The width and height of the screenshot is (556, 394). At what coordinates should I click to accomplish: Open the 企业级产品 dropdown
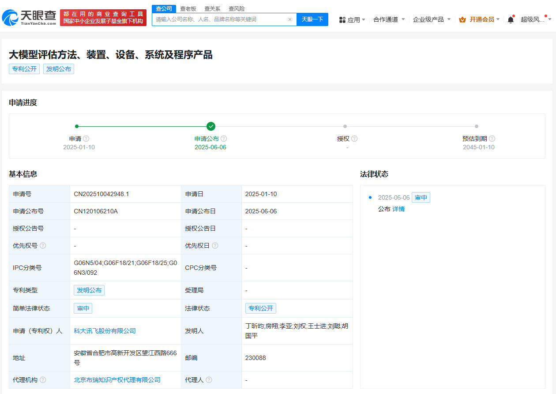(432, 19)
